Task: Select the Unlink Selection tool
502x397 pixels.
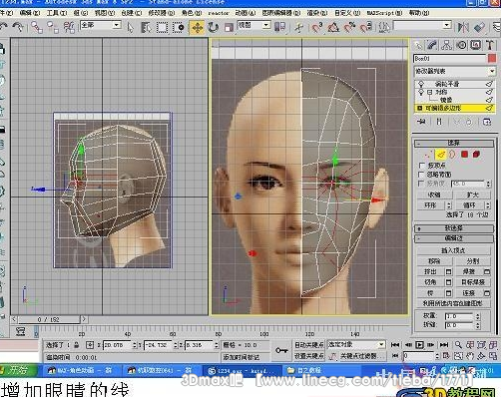Action: pos(52,27)
